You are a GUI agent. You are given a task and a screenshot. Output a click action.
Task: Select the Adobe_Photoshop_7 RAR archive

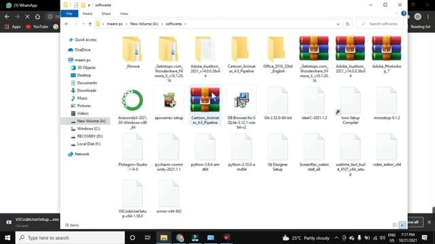[387, 55]
